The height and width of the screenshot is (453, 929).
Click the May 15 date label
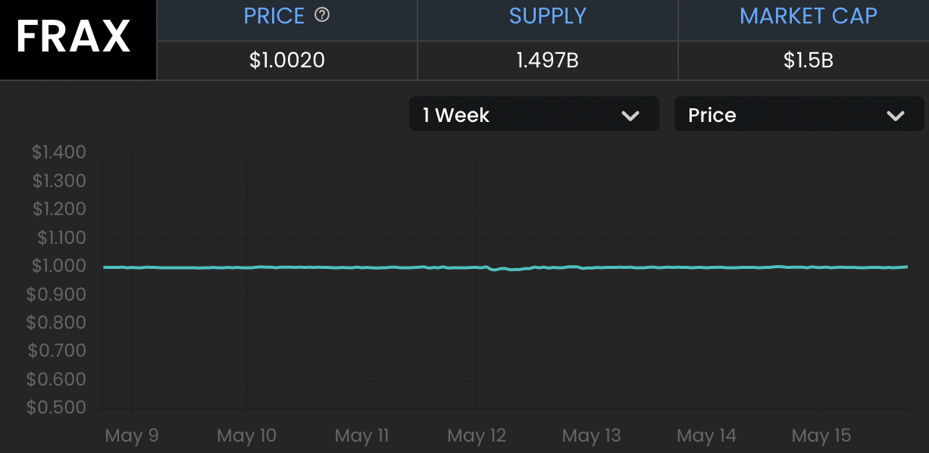click(x=821, y=436)
